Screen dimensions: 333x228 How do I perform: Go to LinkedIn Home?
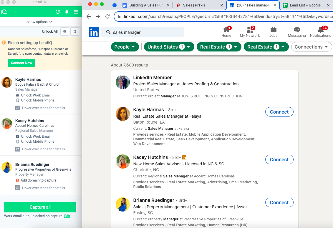pyautogui.click(x=226, y=32)
